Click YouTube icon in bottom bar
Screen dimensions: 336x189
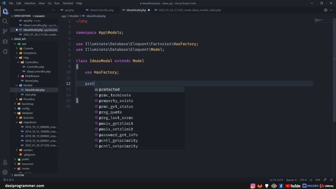click(293, 186)
